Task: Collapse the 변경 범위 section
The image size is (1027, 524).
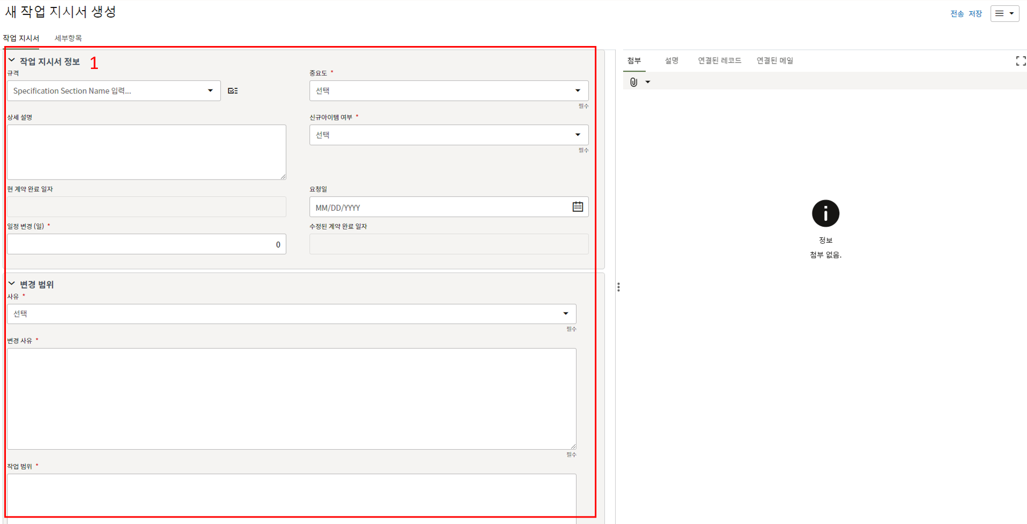Action: click(12, 284)
